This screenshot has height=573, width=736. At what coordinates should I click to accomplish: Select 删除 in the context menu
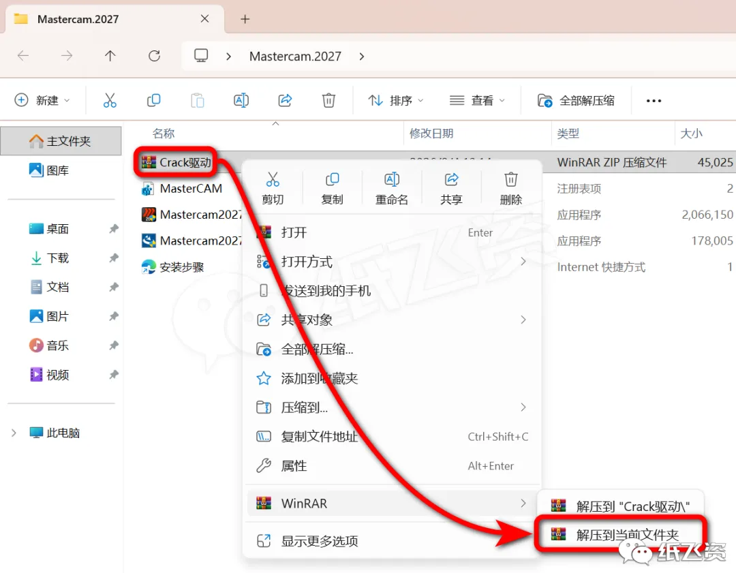pos(510,189)
